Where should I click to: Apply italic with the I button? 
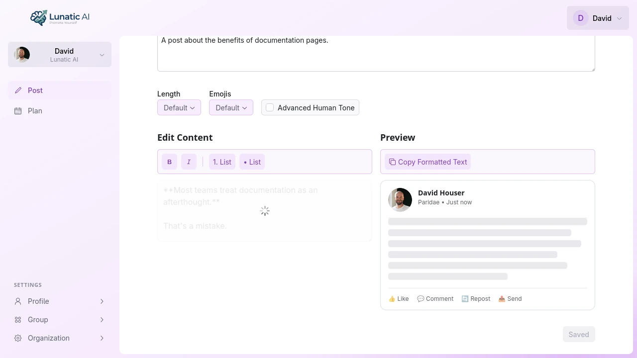(x=189, y=162)
